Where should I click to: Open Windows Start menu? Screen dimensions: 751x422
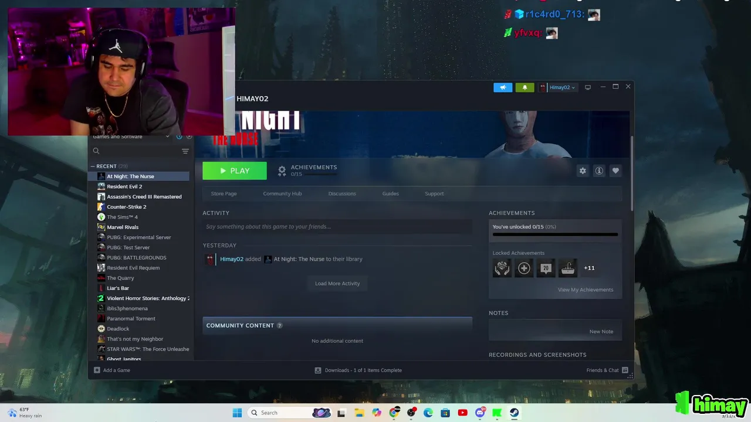click(237, 413)
